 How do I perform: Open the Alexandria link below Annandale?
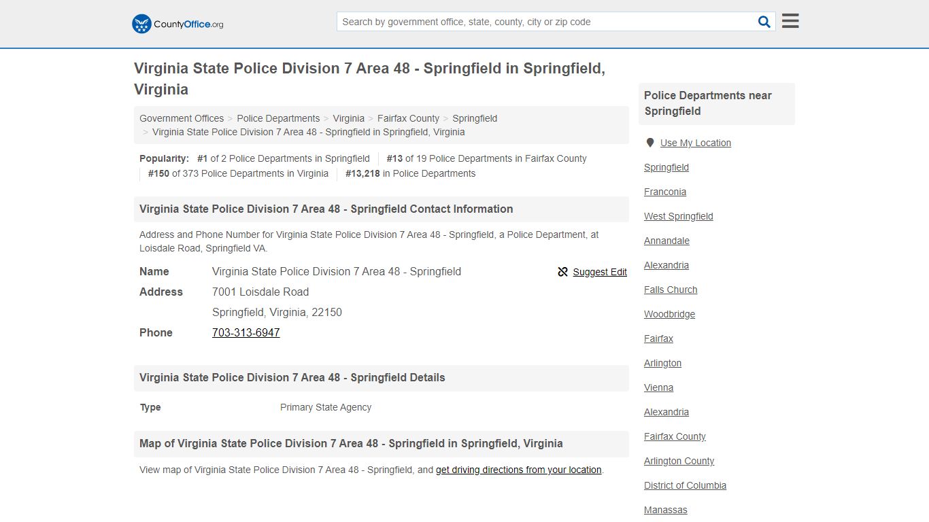pos(666,265)
